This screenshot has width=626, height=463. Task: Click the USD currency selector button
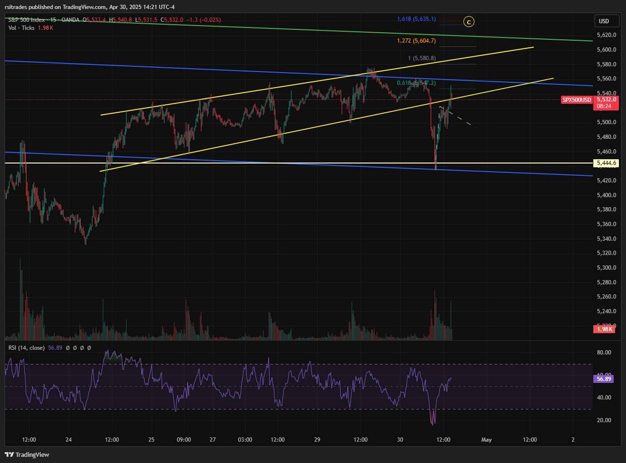pyautogui.click(x=607, y=21)
